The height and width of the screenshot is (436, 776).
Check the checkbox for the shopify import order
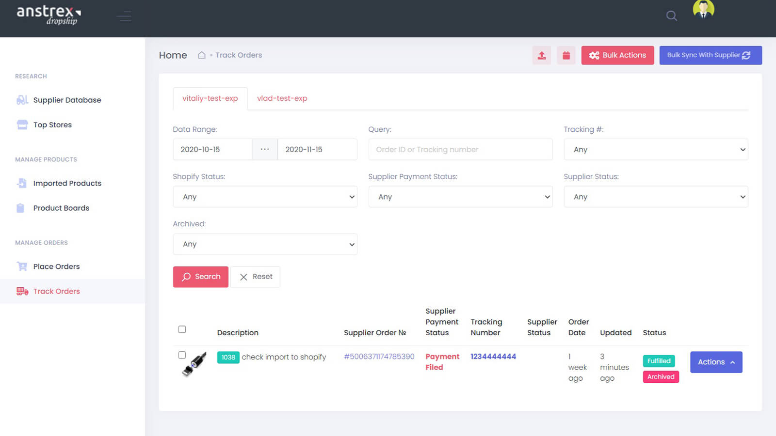tap(182, 355)
